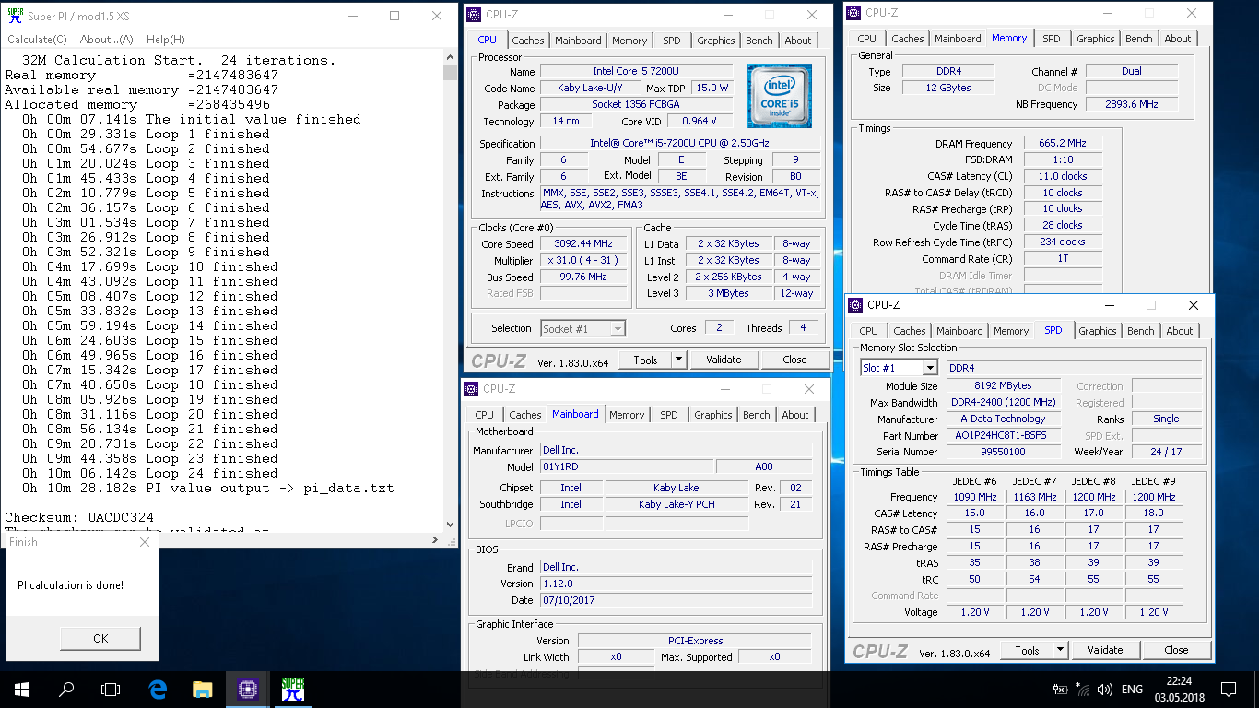This screenshot has height=708, width=1259.
Task: Confirm OK in Finish dialog
Action: pos(100,638)
